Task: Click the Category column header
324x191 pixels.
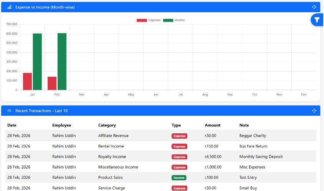Action: [107, 125]
